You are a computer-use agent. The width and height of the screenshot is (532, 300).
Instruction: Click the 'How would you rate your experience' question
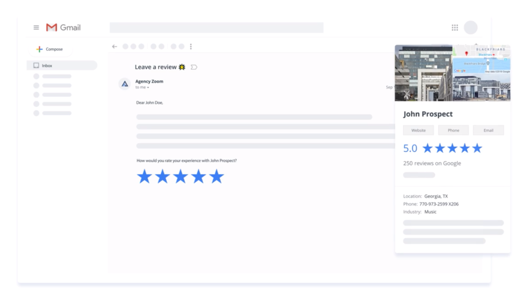pyautogui.click(x=187, y=161)
